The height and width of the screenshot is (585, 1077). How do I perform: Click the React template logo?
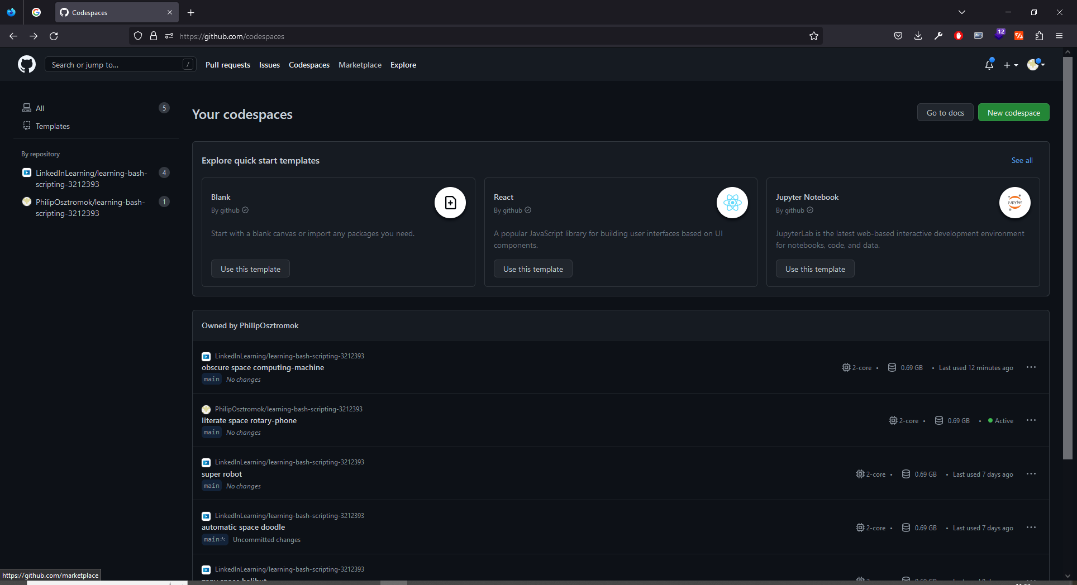732,203
